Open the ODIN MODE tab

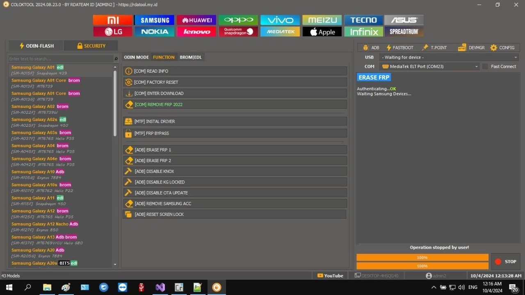[137, 57]
